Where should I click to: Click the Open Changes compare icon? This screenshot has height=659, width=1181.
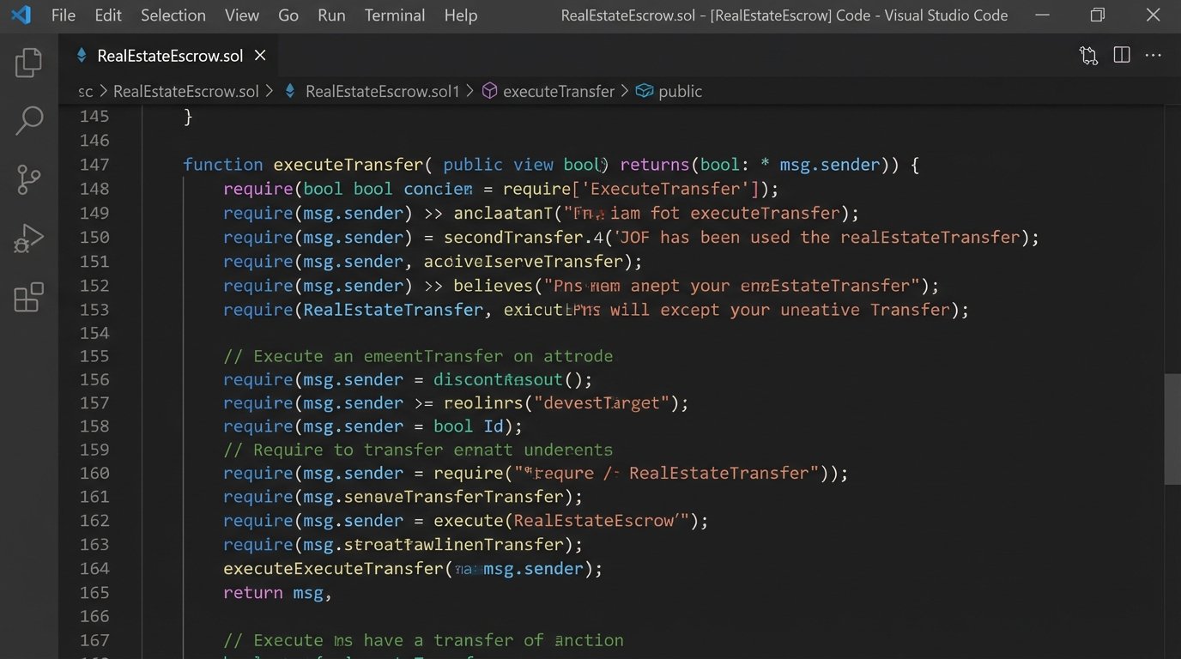[1088, 56]
